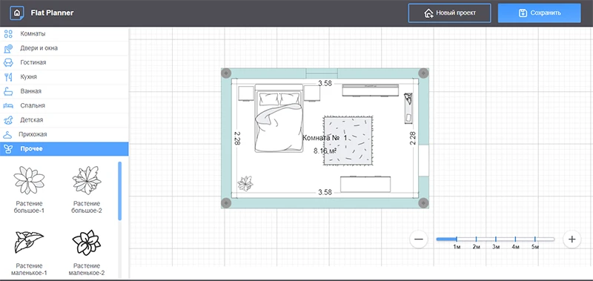Image resolution: width=593 pixels, height=281 pixels.
Task: Select the door opening in right wall
Action: (x=423, y=161)
